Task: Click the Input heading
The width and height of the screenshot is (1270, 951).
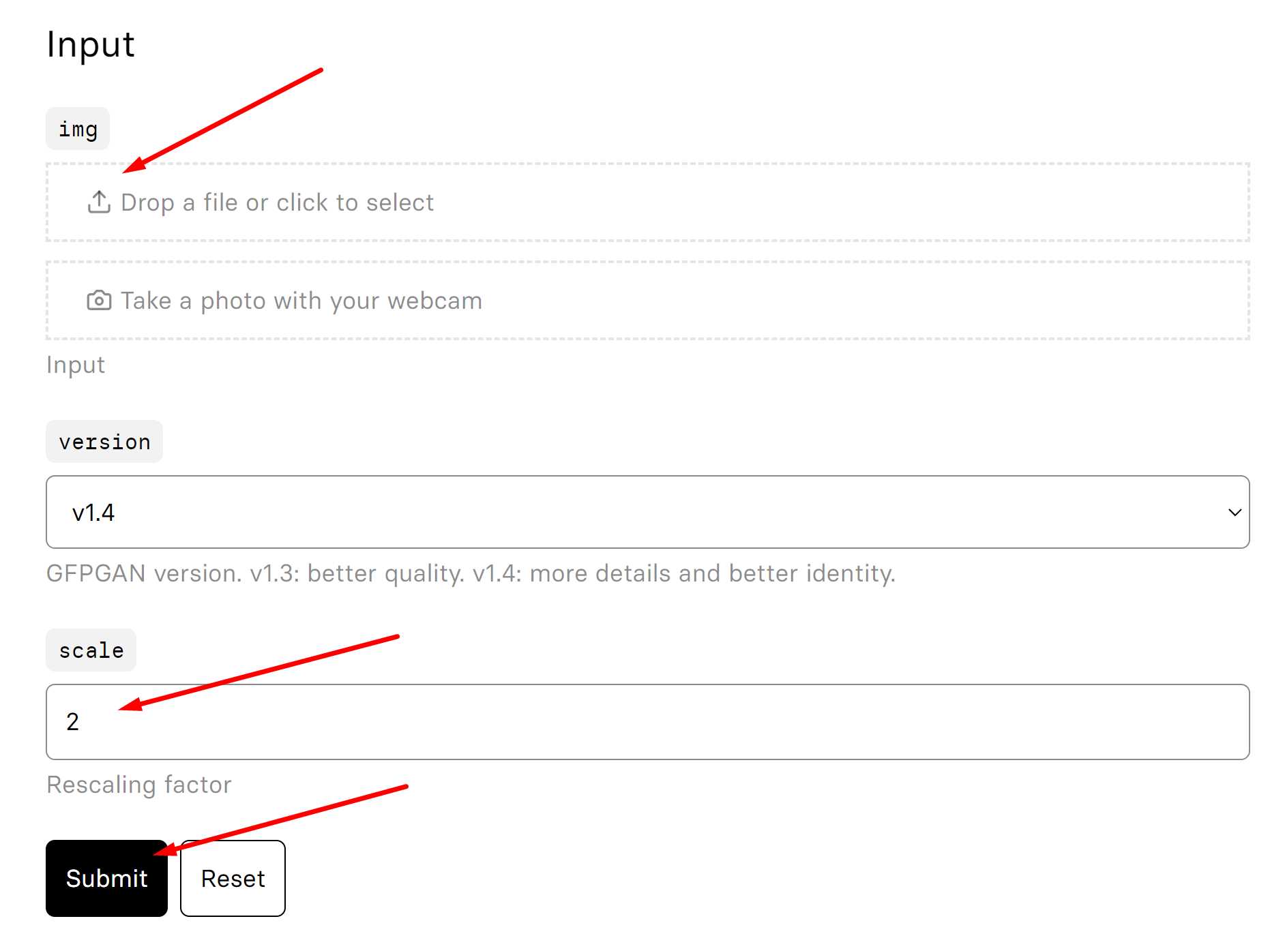Action: (x=90, y=44)
